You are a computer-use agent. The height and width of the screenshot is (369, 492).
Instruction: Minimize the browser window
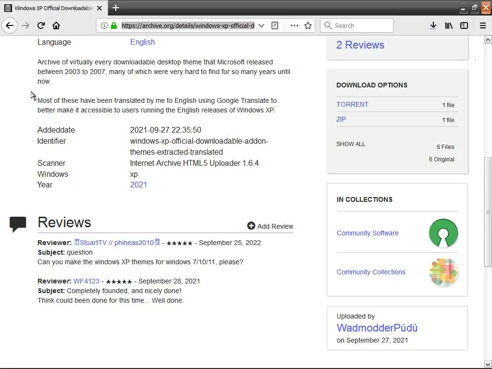(463, 8)
